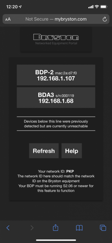
Task: Open the AA reader text size menu
Action: tap(8, 19)
